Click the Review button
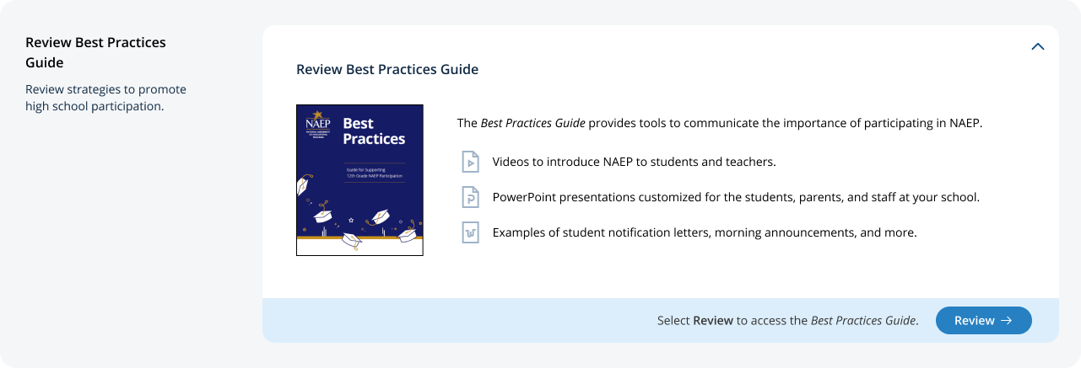This screenshot has width=1081, height=368. click(x=983, y=320)
